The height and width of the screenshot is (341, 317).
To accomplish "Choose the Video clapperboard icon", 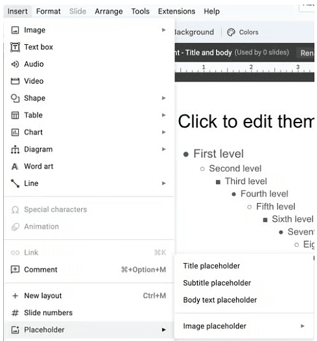I will pyautogui.click(x=15, y=81).
